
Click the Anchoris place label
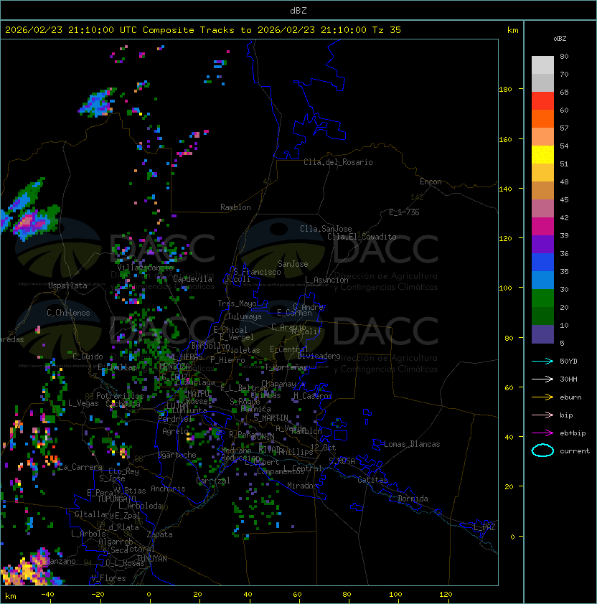coord(168,489)
